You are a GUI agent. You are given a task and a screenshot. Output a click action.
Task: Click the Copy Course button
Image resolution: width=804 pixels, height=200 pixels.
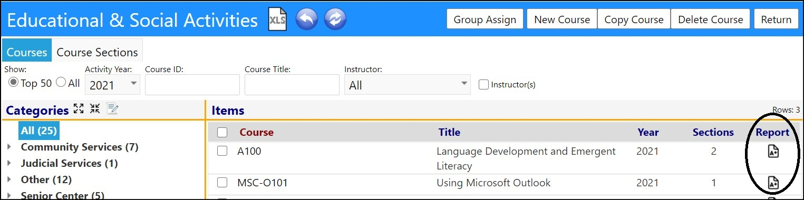[634, 19]
